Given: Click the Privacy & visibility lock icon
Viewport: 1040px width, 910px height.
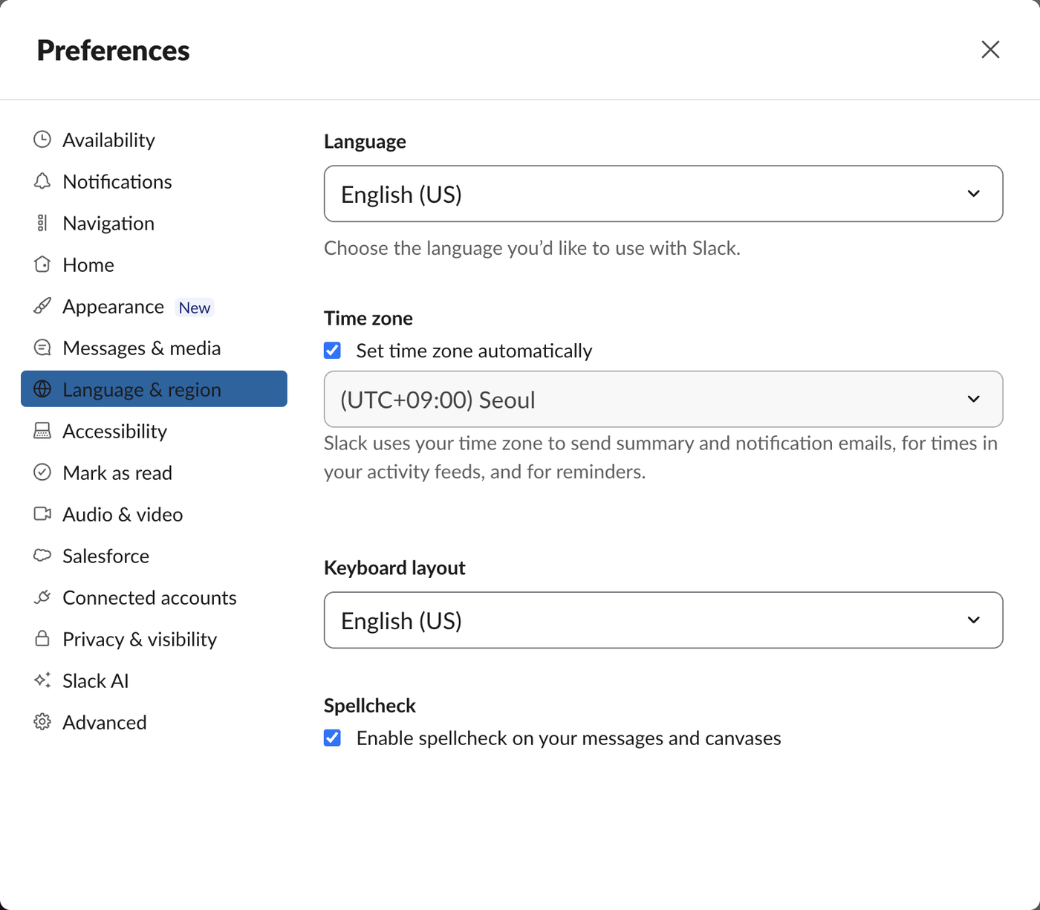Looking at the screenshot, I should tap(42, 639).
